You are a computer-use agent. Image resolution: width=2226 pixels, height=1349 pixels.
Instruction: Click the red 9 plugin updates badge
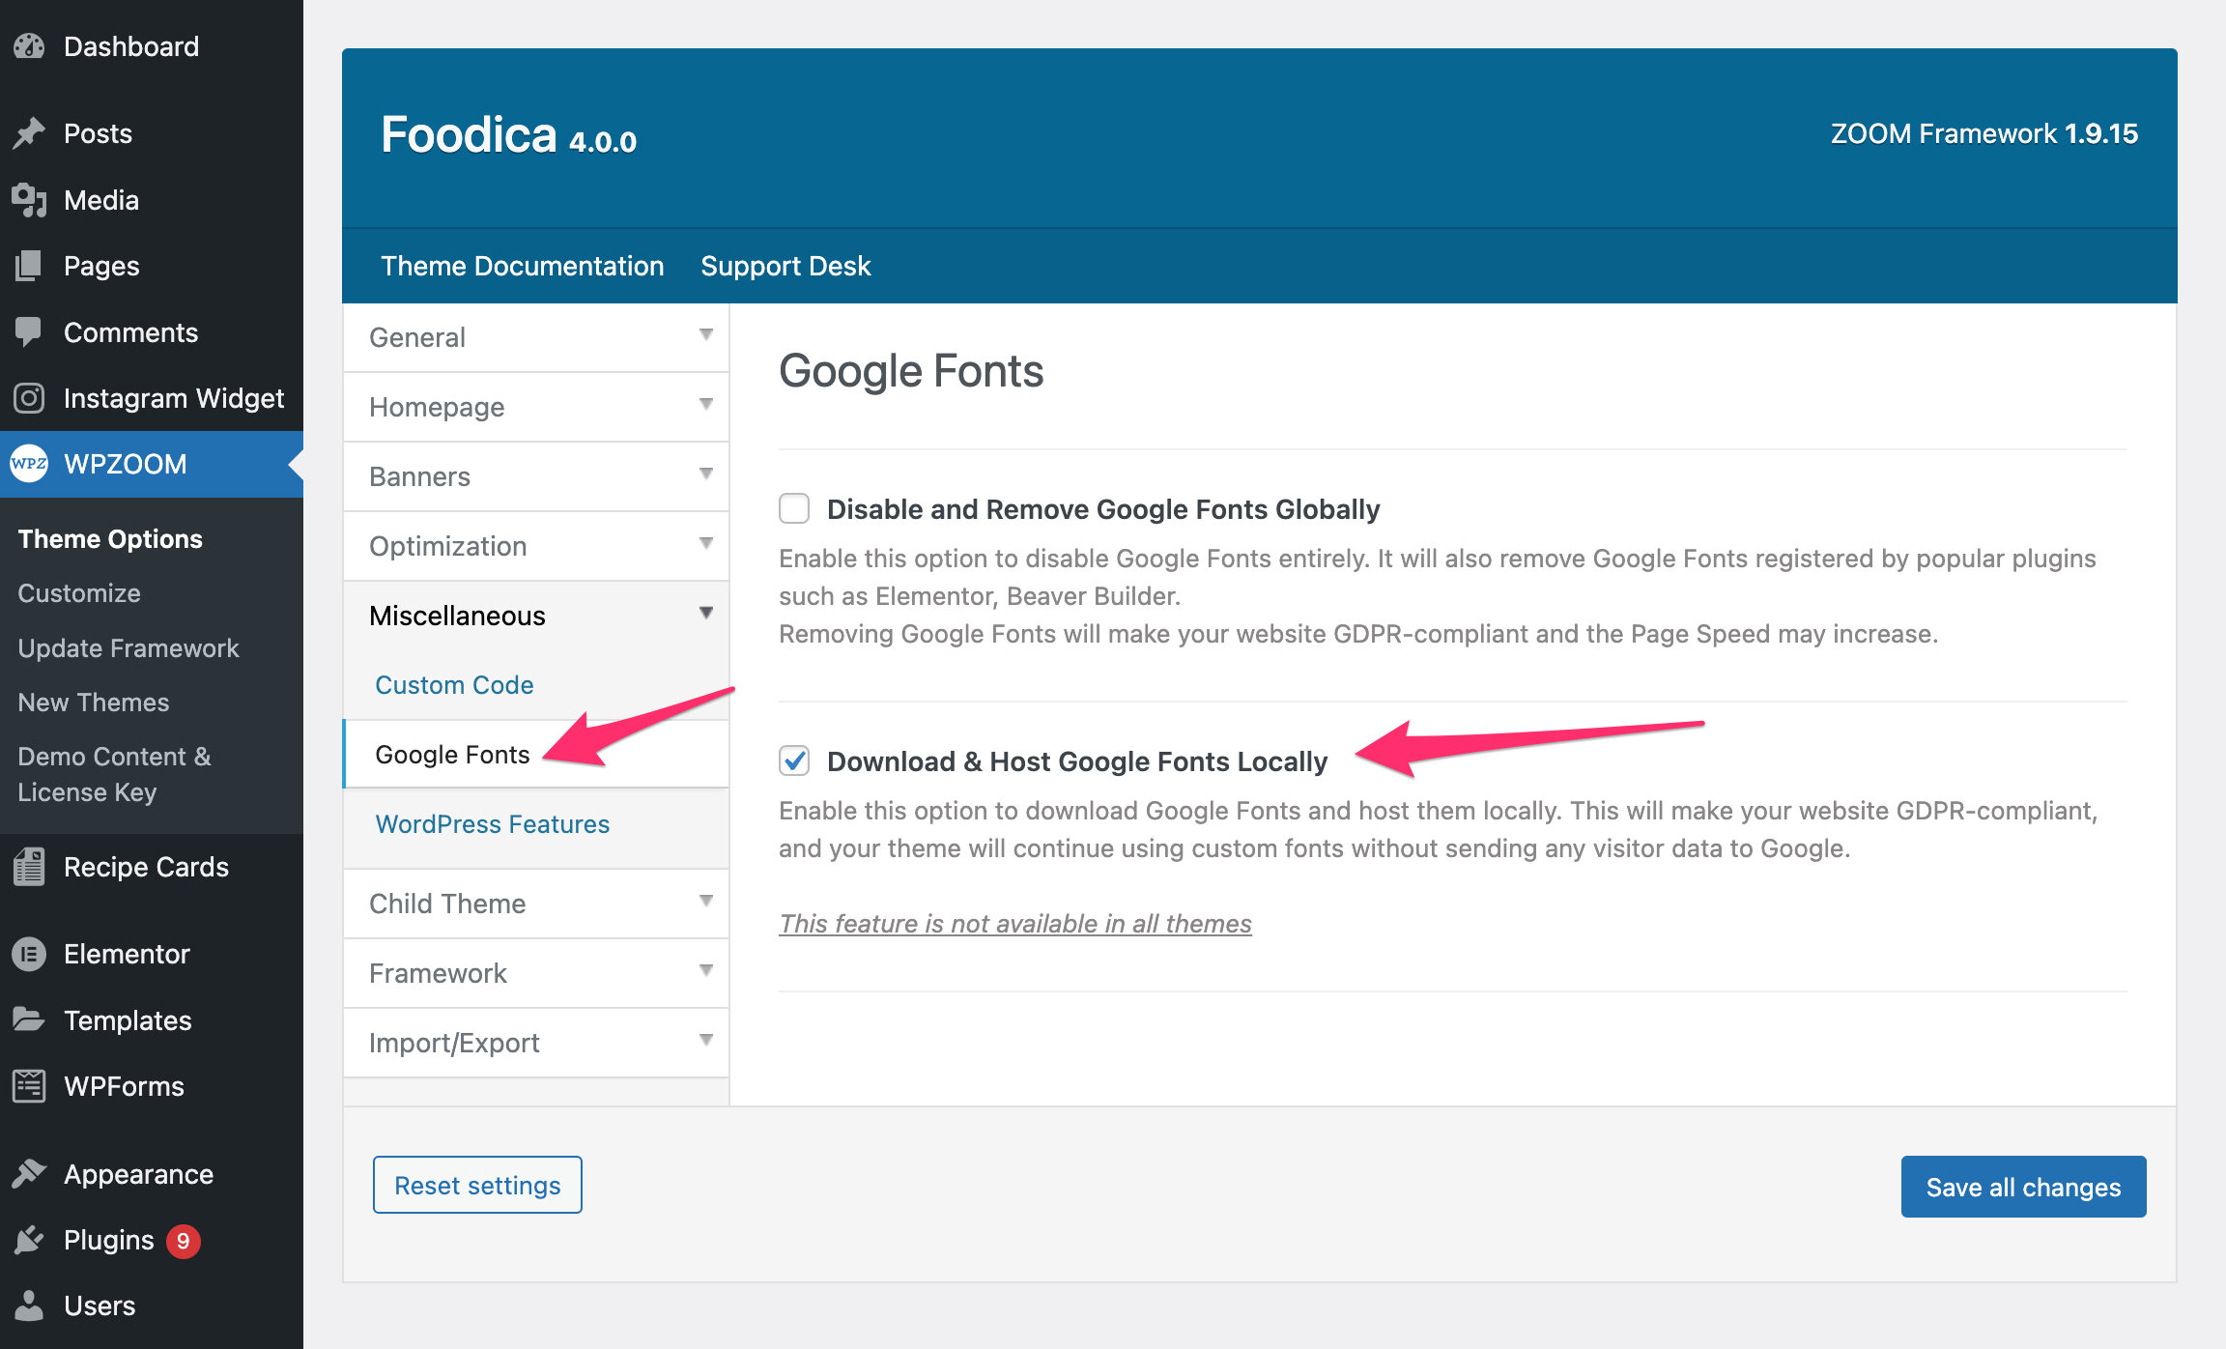click(183, 1241)
